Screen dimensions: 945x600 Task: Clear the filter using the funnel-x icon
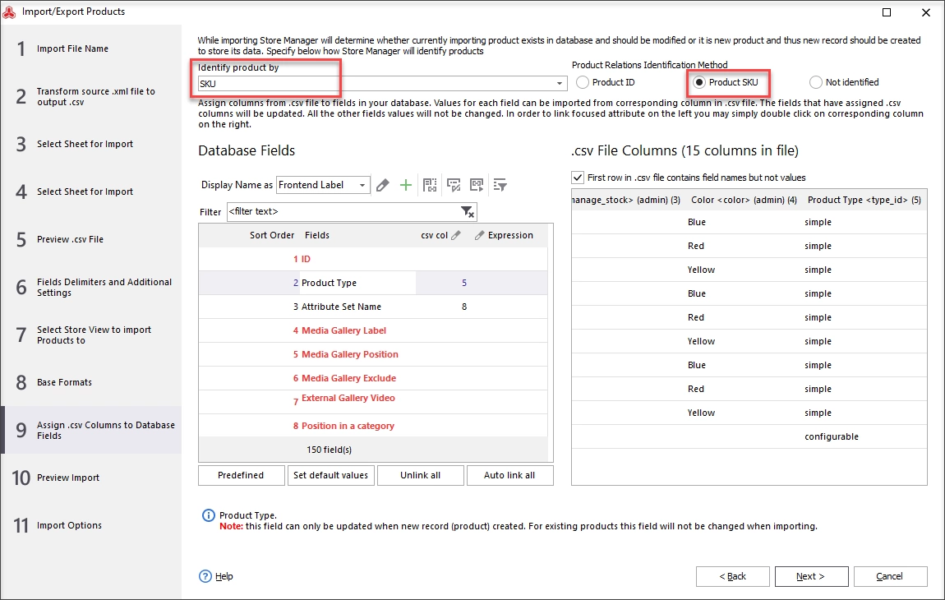tap(468, 212)
